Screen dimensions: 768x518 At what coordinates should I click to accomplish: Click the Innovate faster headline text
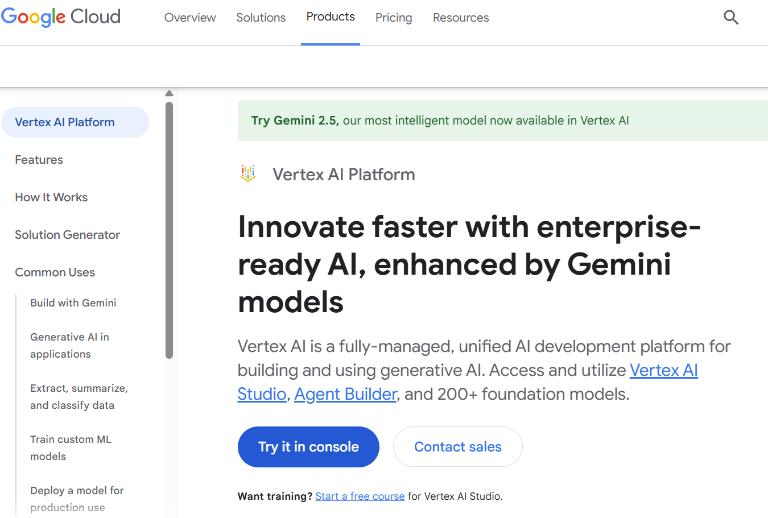[469, 264]
